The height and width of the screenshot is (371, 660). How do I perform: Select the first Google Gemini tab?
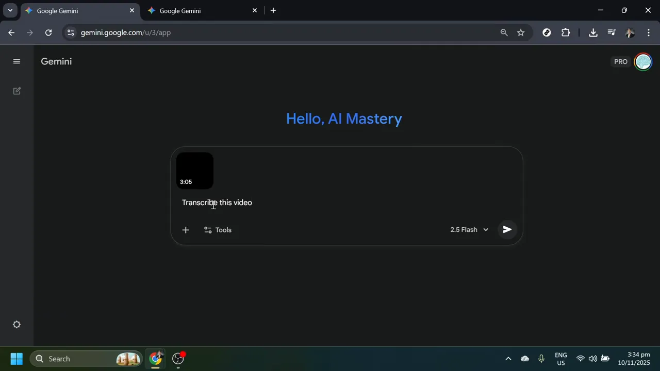(80, 11)
